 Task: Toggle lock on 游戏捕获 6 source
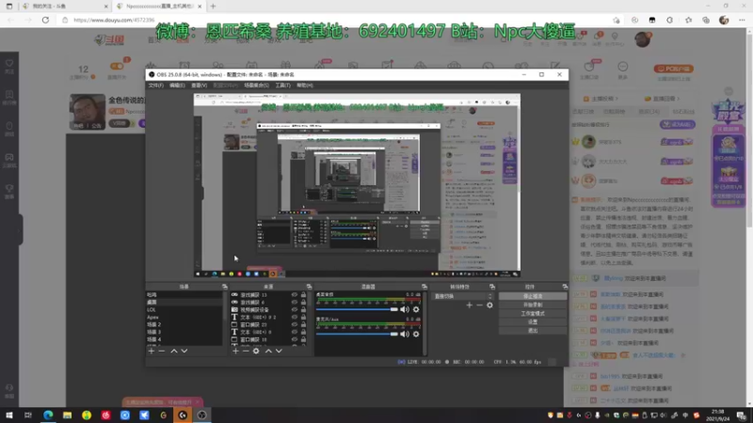[303, 302]
